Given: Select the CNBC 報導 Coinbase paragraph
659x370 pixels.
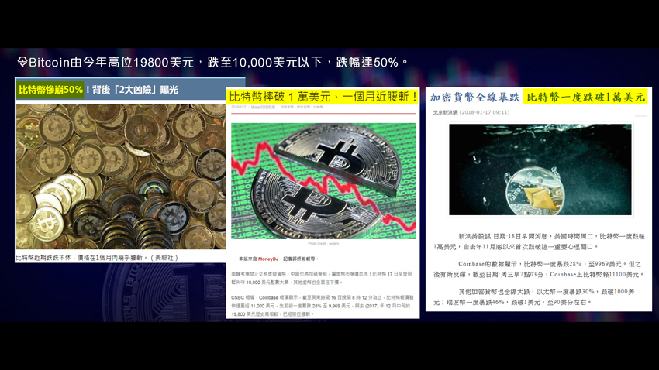Looking at the screenshot, I should pyautogui.click(x=323, y=306).
